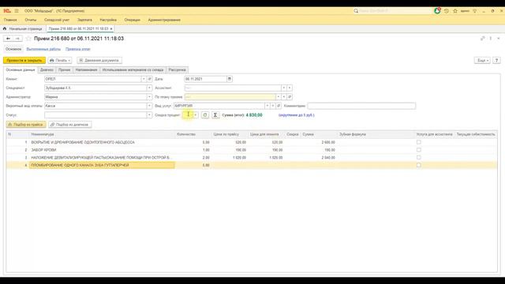This screenshot has height=284, width=505.
Task: Open the Операции menu
Action: pos(132,20)
